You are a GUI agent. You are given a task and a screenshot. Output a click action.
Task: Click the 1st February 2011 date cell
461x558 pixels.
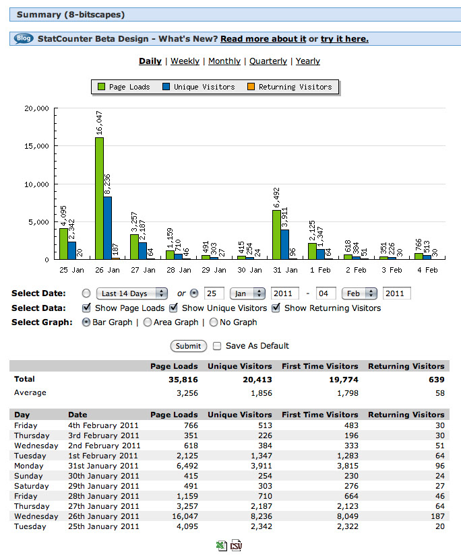pyautogui.click(x=102, y=456)
